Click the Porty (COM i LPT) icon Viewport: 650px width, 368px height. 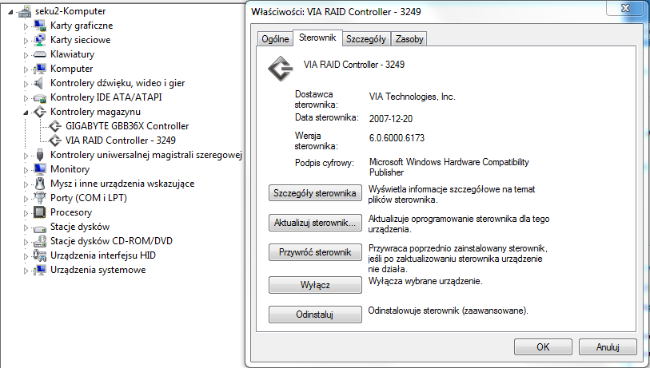click(x=40, y=198)
